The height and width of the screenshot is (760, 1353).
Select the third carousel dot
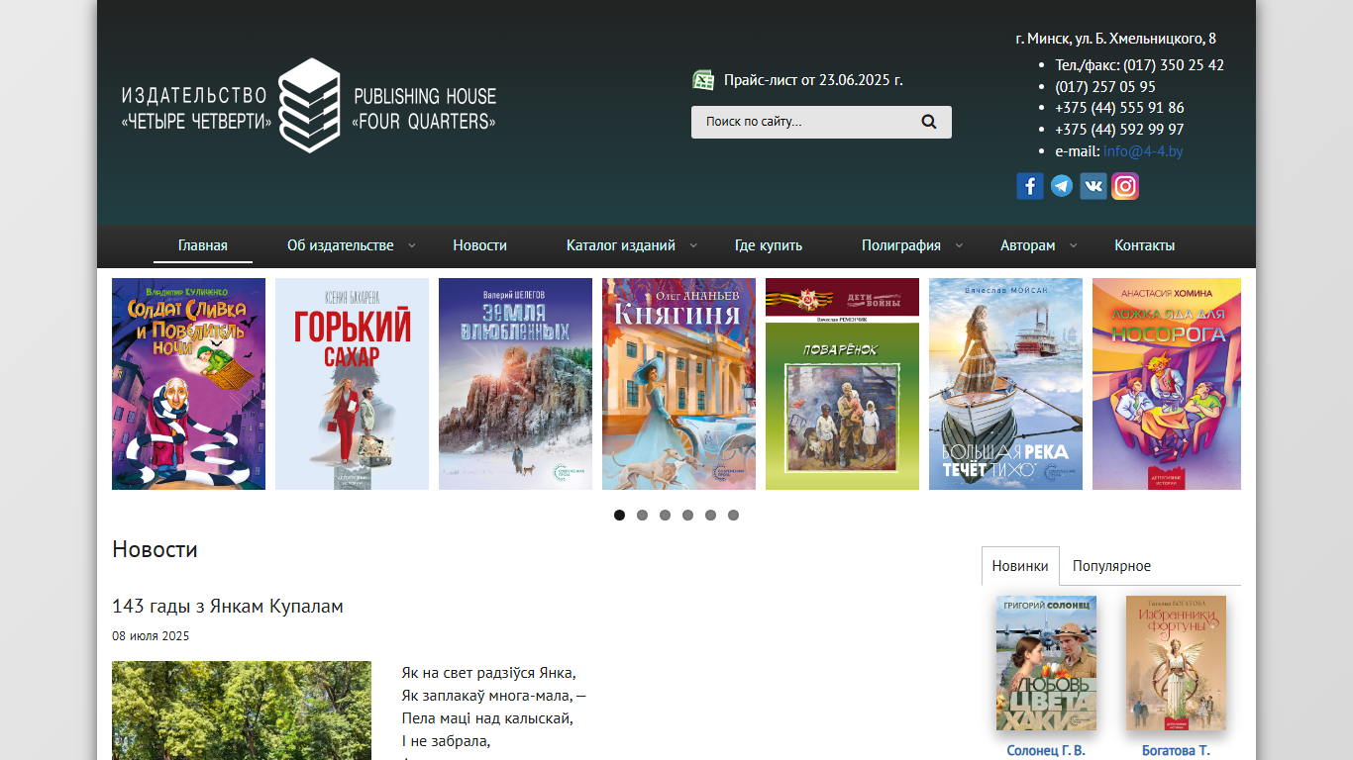tap(666, 515)
